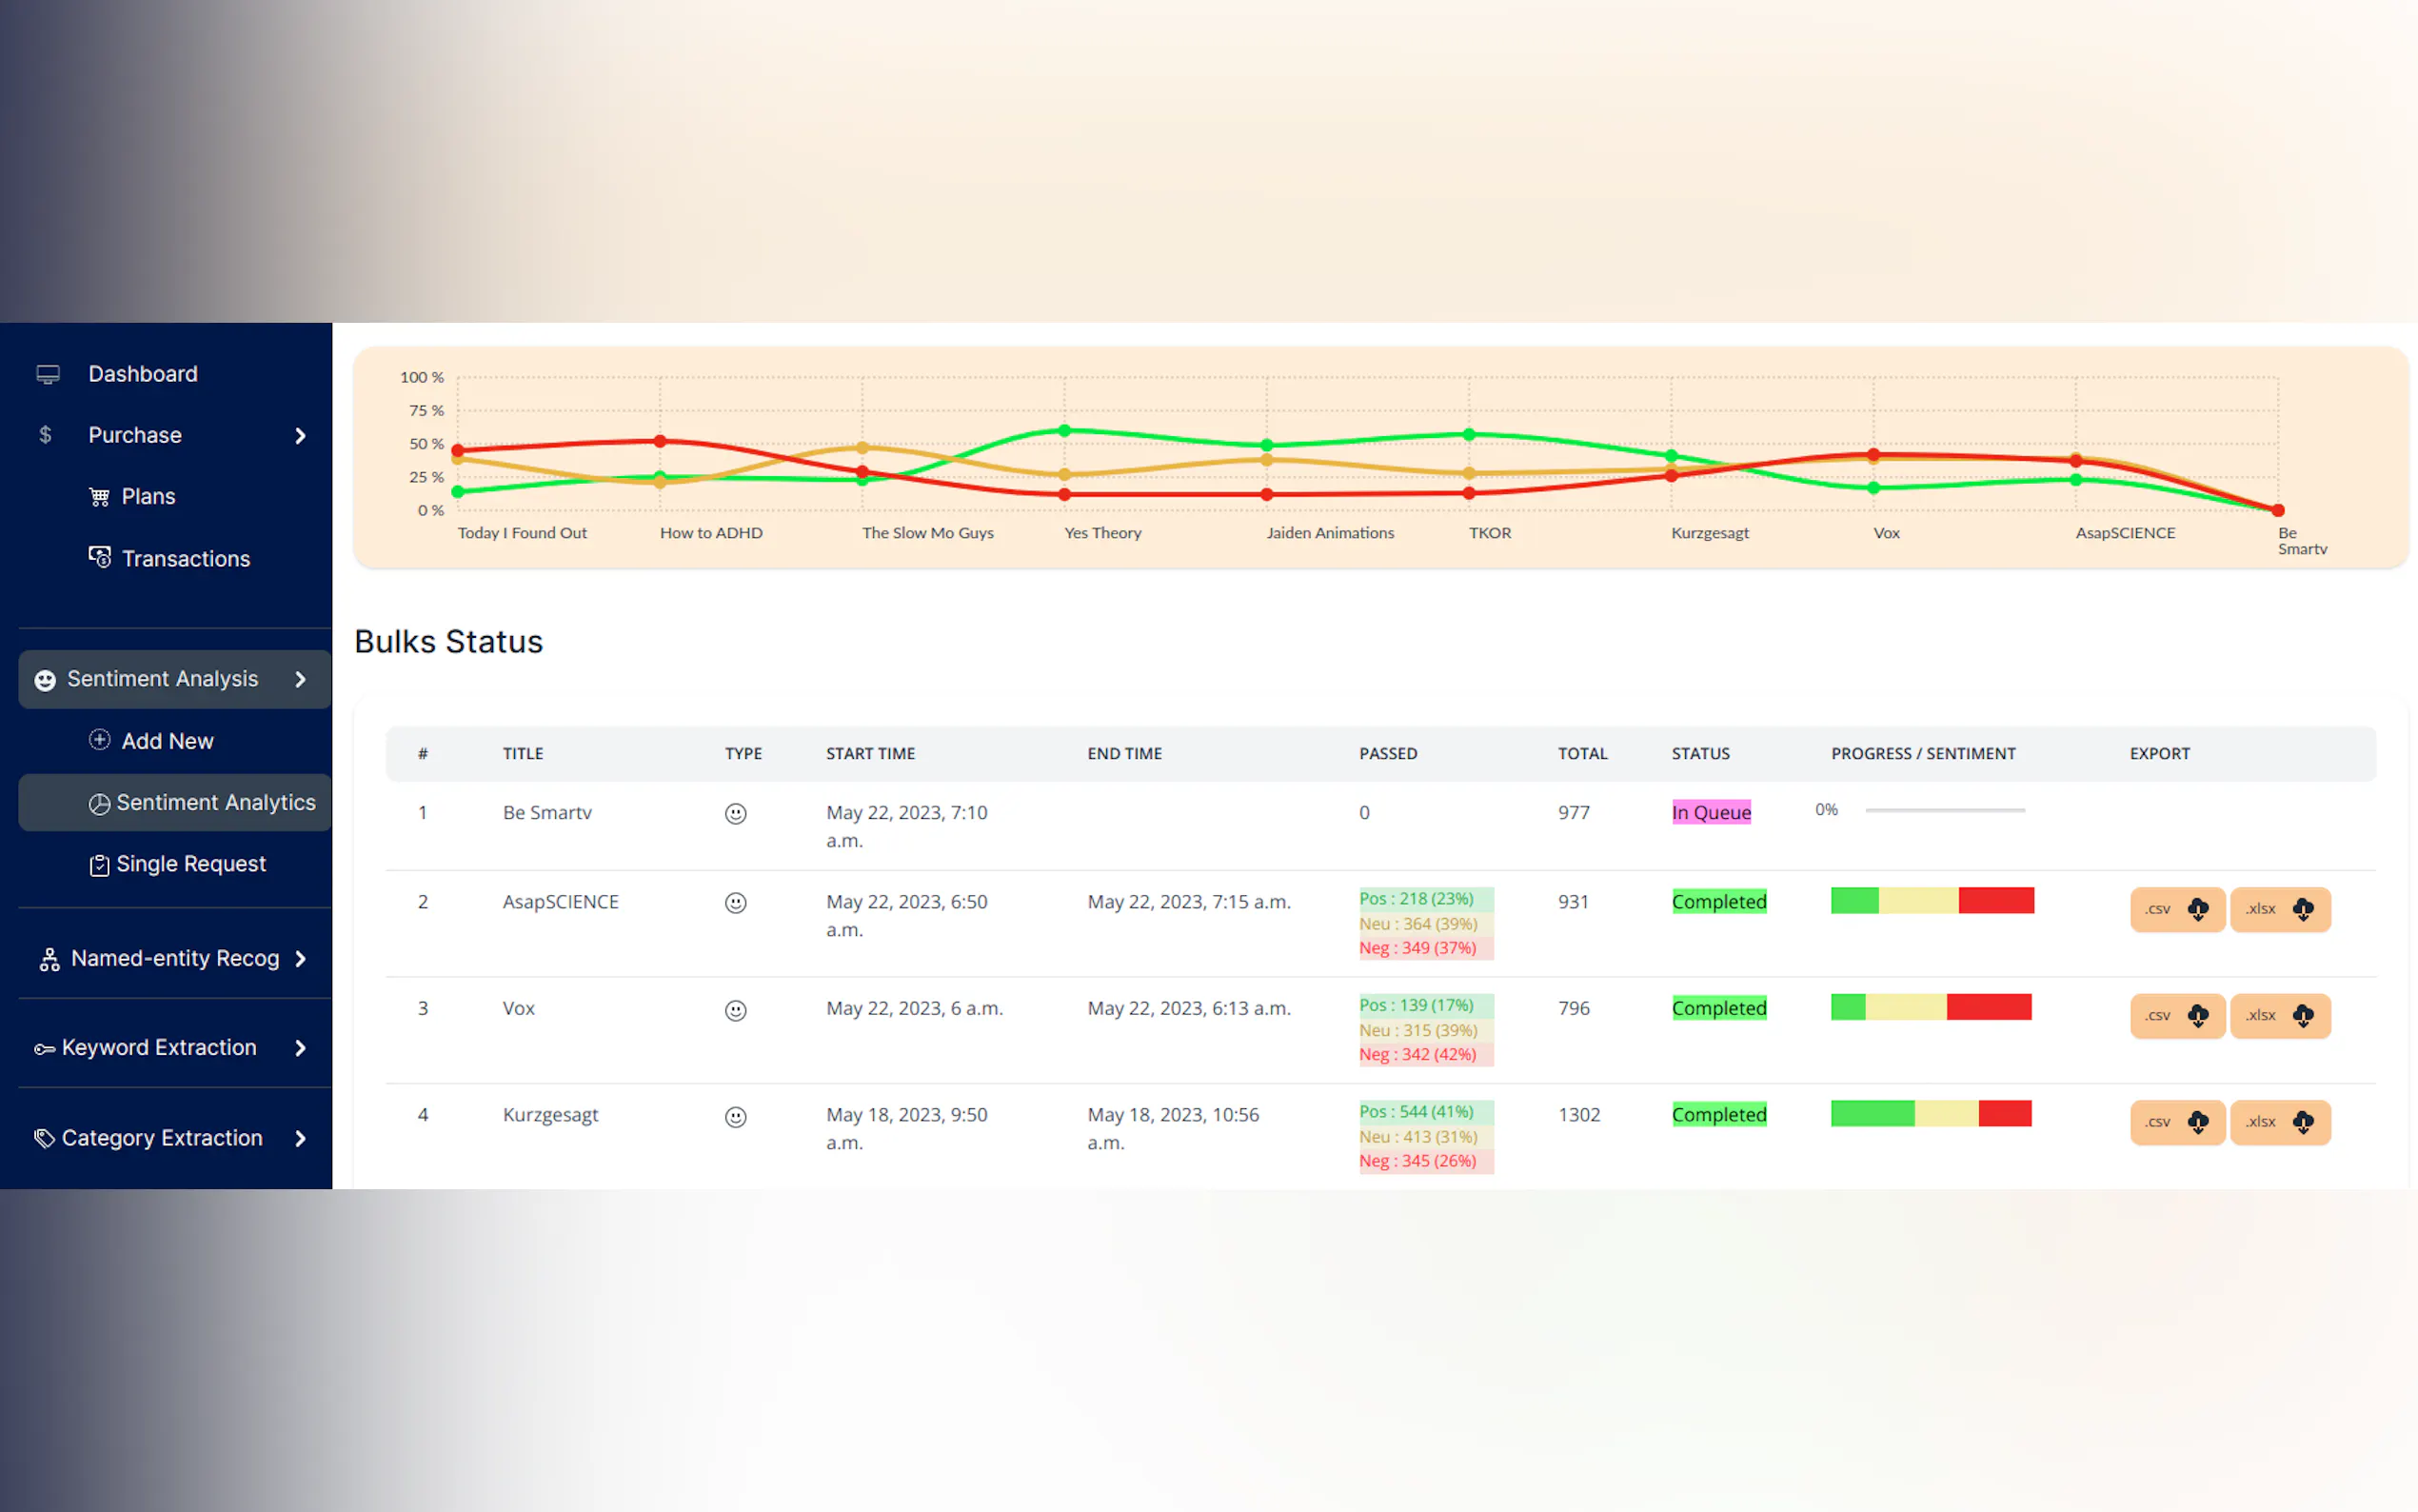Screen dimensions: 2418x1512
Task: Click the Single Request clipboard icon
Action: tap(99, 865)
